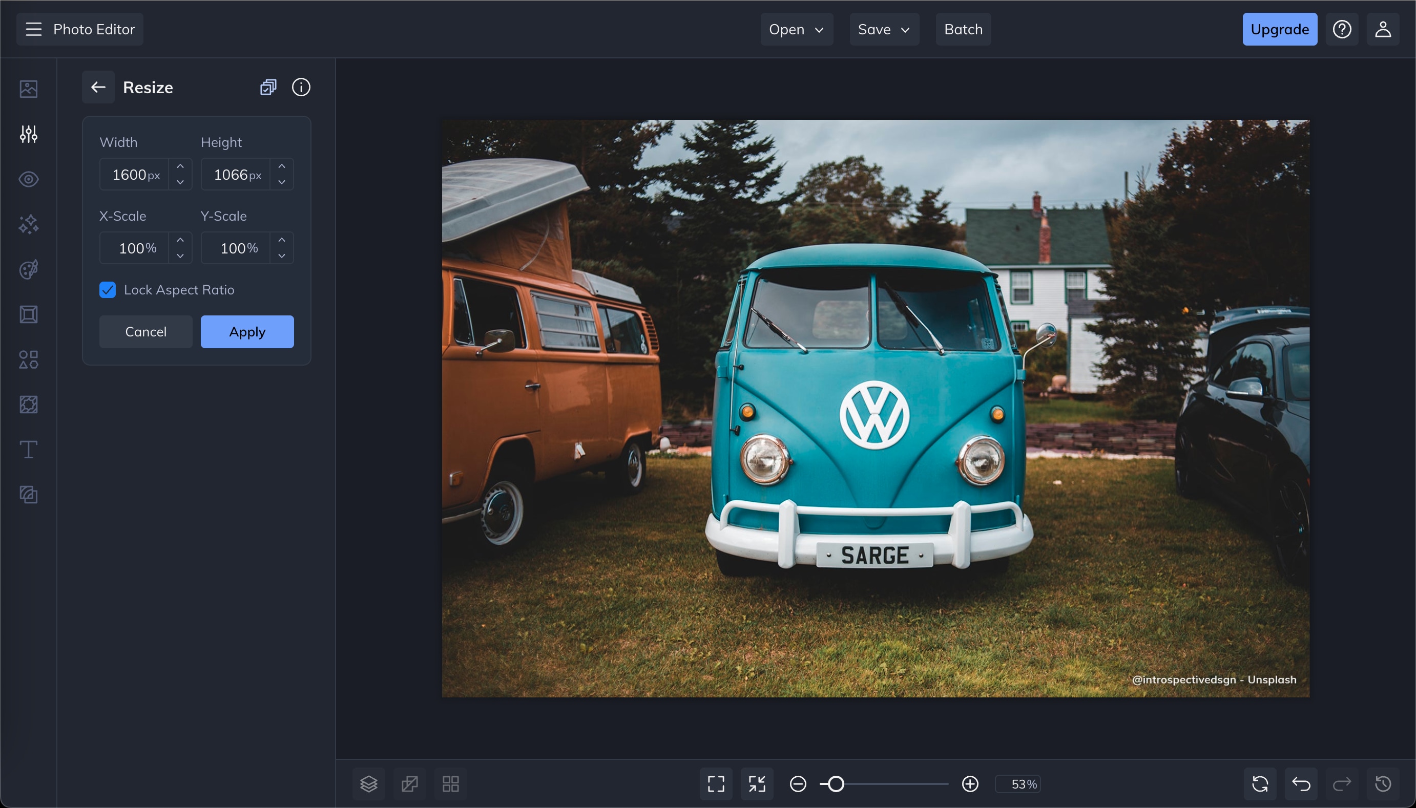Click the shrink to actual size icon

757,784
